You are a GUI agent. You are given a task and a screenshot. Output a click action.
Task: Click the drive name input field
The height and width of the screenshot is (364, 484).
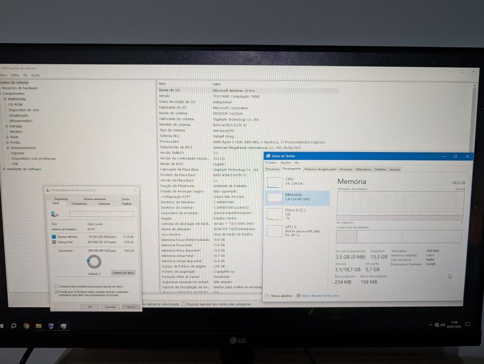[102, 214]
